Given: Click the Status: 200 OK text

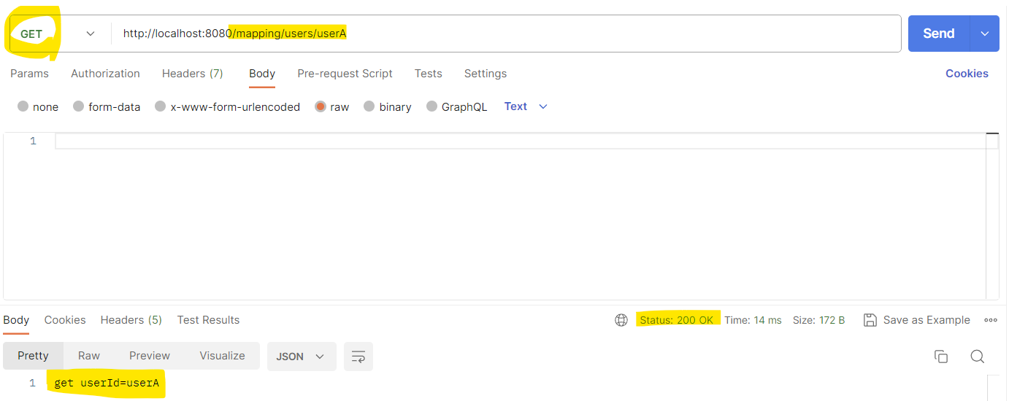Looking at the screenshot, I should 676,320.
